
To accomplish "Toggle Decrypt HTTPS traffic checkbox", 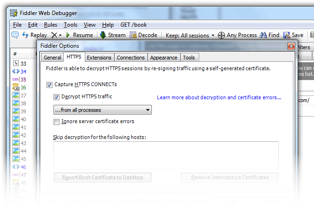I will (56, 97).
